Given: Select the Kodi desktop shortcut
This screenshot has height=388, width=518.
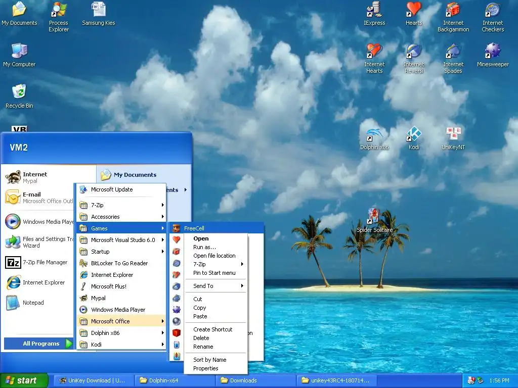Looking at the screenshot, I should [414, 138].
